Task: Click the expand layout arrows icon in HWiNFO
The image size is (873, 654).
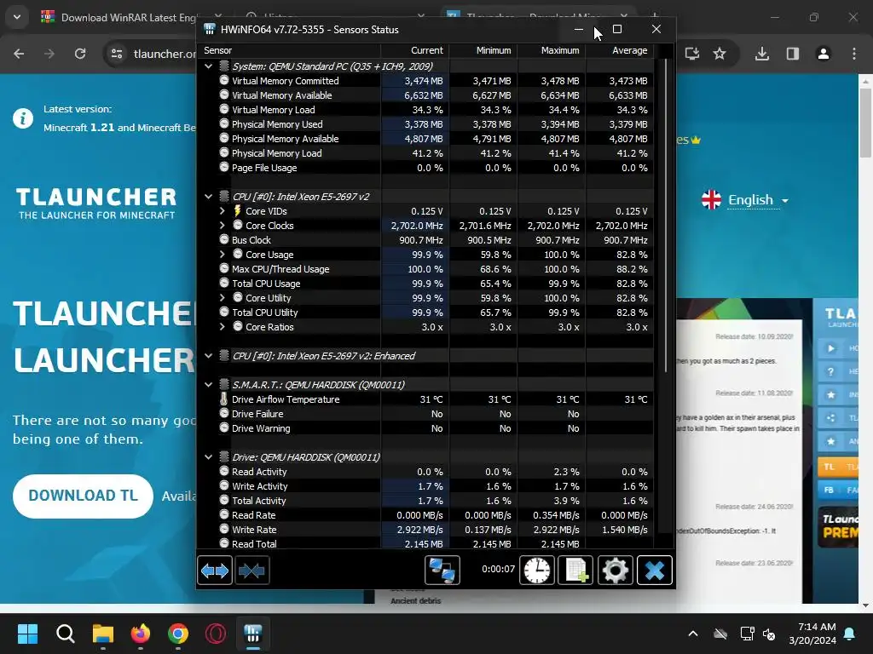Action: (214, 570)
